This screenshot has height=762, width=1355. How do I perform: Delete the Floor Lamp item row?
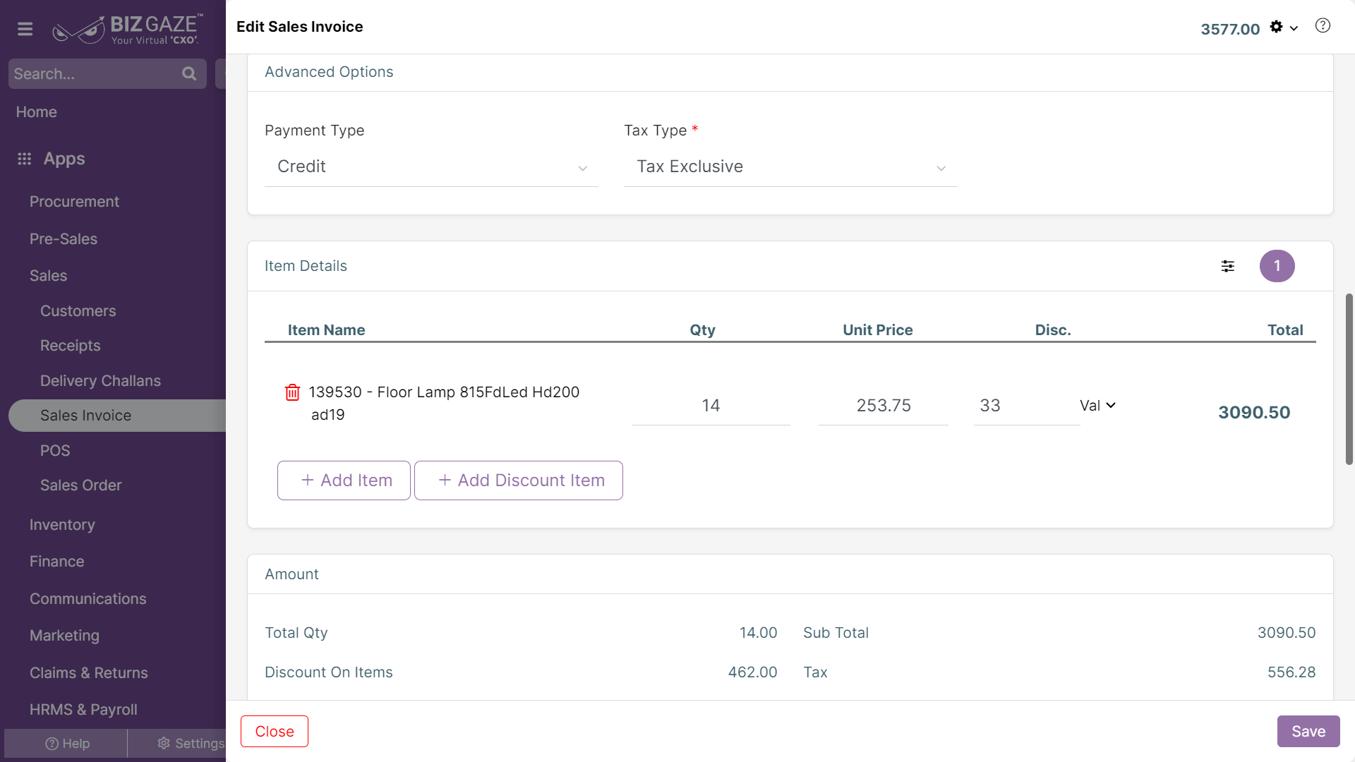[292, 392]
